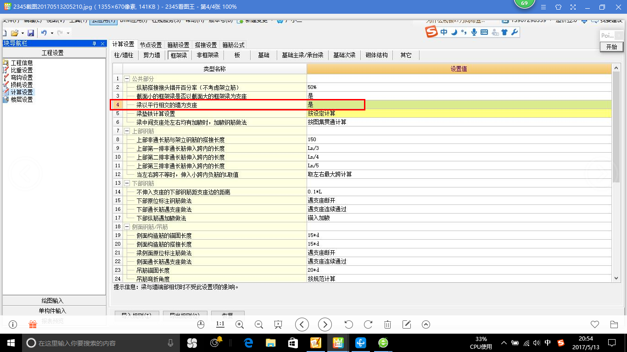Click the Ln/3 value cell
Screen dimensions: 627x352
[459, 148]
